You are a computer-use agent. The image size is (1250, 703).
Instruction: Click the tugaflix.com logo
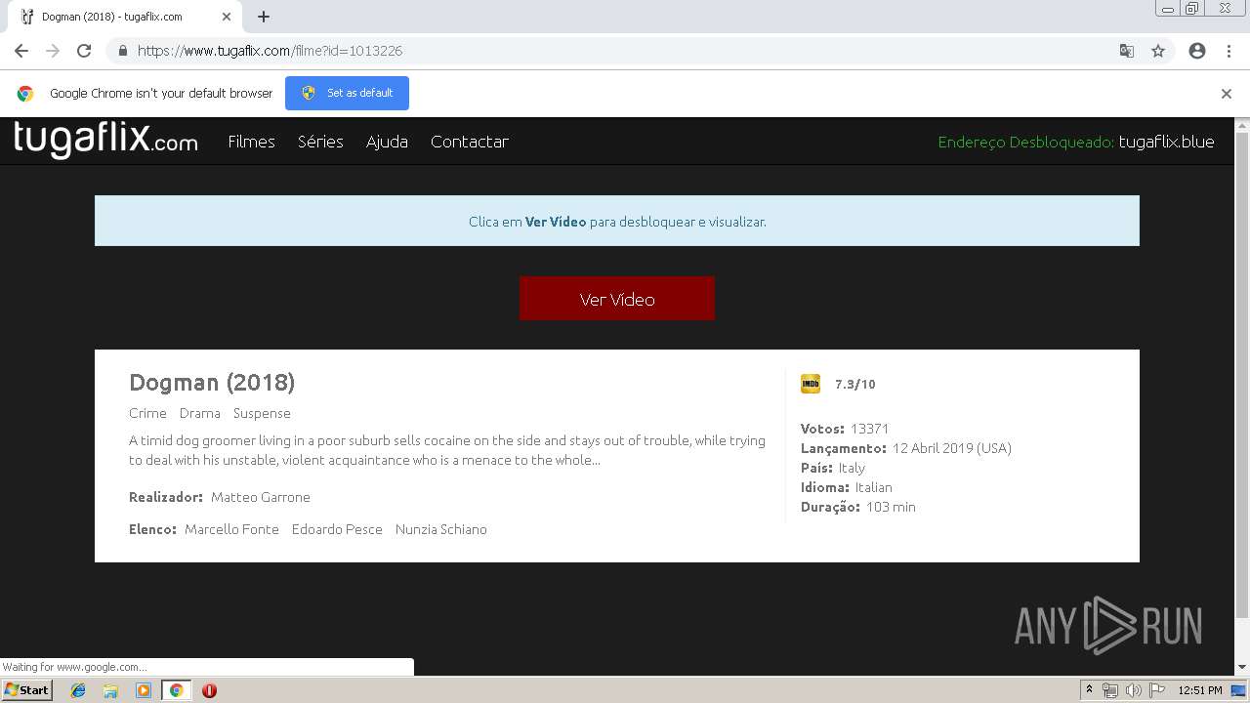click(105, 140)
